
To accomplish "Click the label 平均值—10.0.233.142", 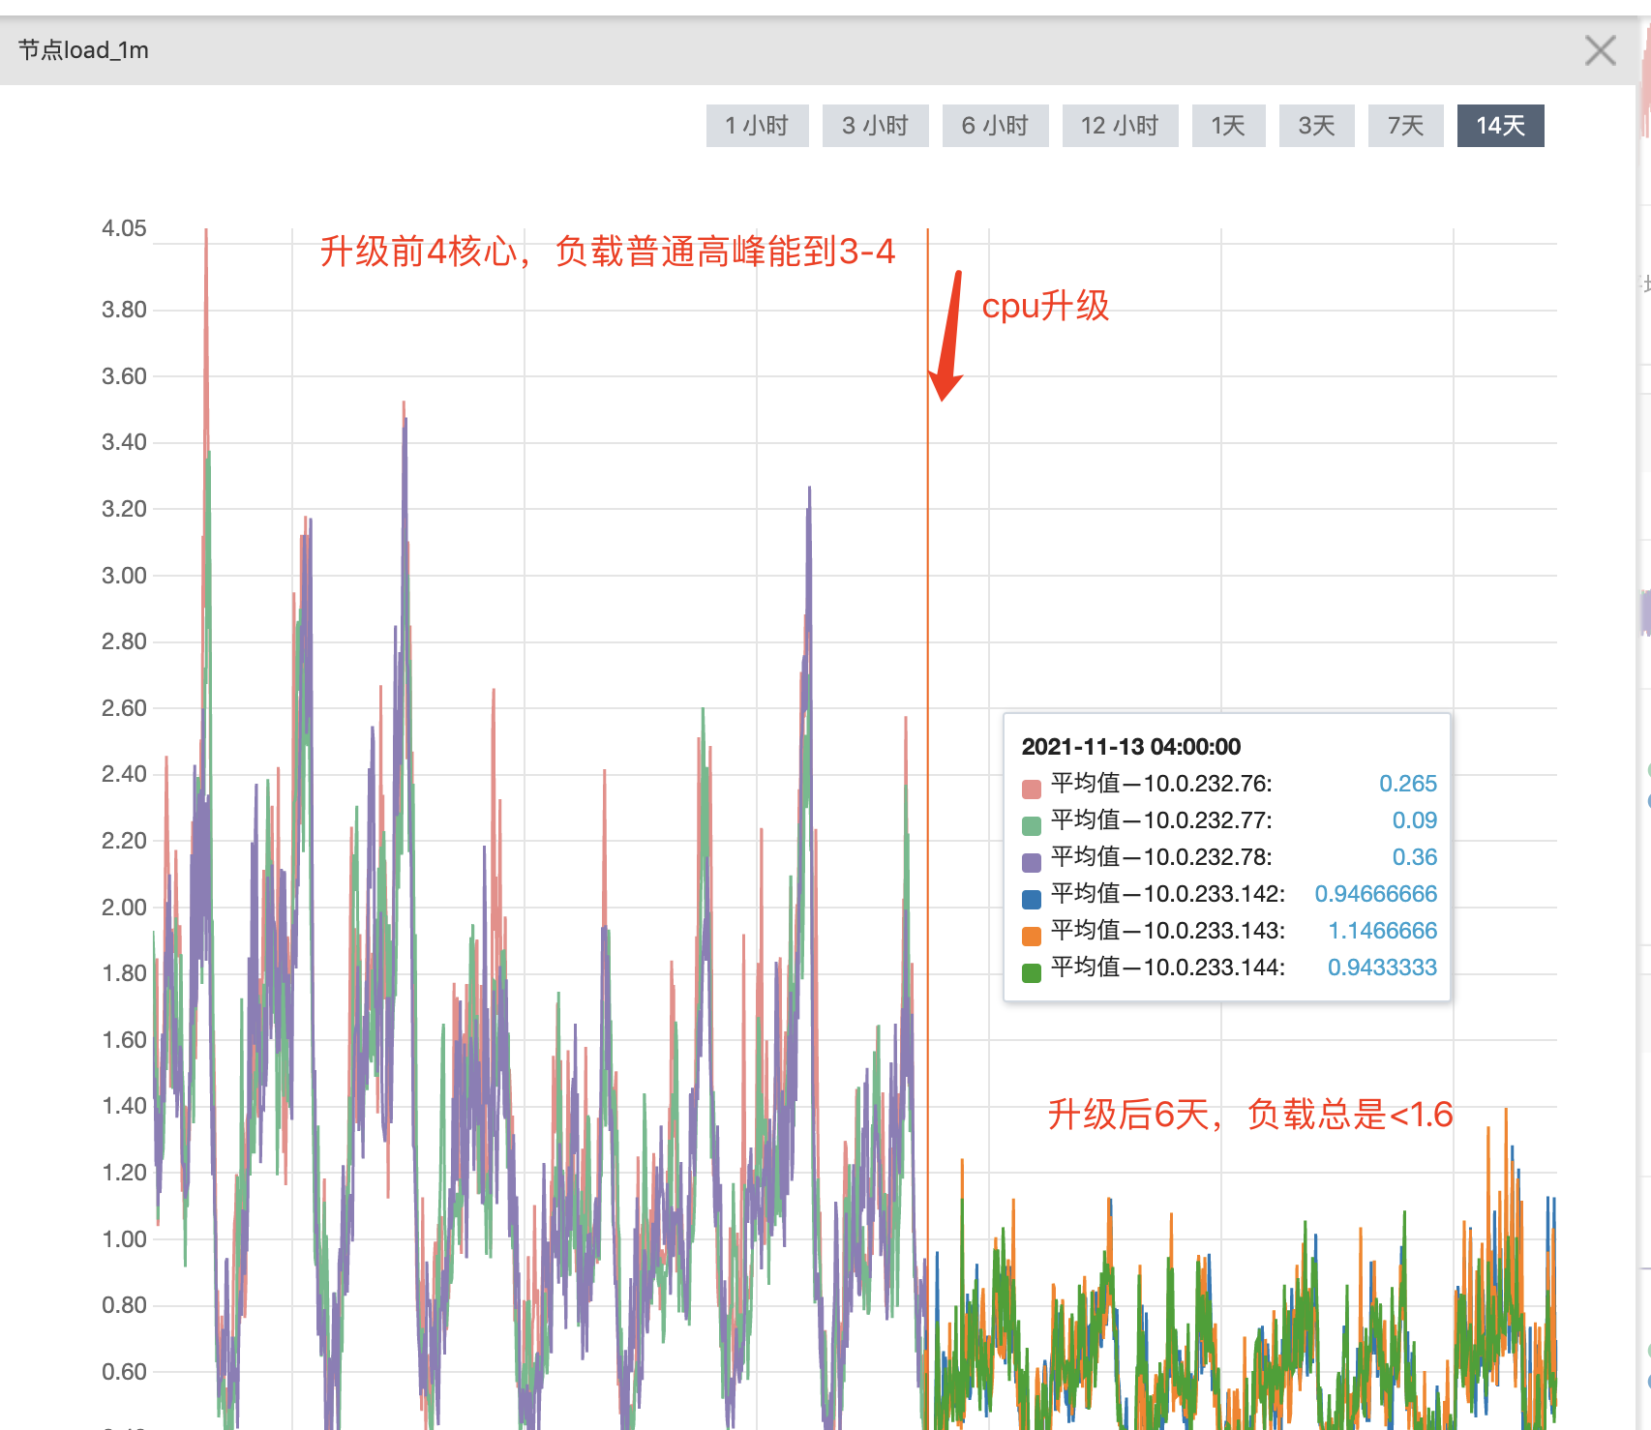I will pyautogui.click(x=1168, y=894).
